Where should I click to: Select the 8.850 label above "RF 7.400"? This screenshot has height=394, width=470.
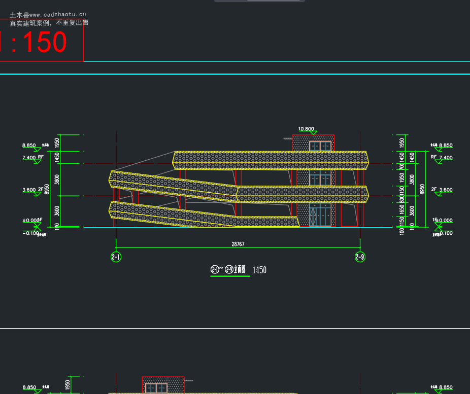[446, 145]
